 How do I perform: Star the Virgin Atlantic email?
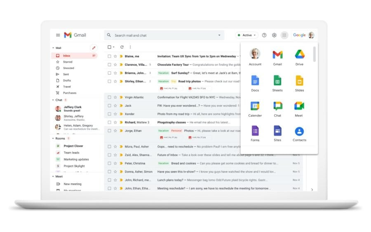[115, 97]
